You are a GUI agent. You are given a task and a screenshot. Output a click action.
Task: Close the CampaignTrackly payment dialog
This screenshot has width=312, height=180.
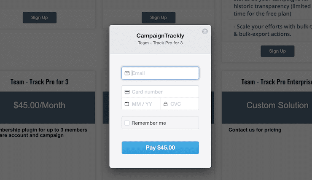click(205, 31)
